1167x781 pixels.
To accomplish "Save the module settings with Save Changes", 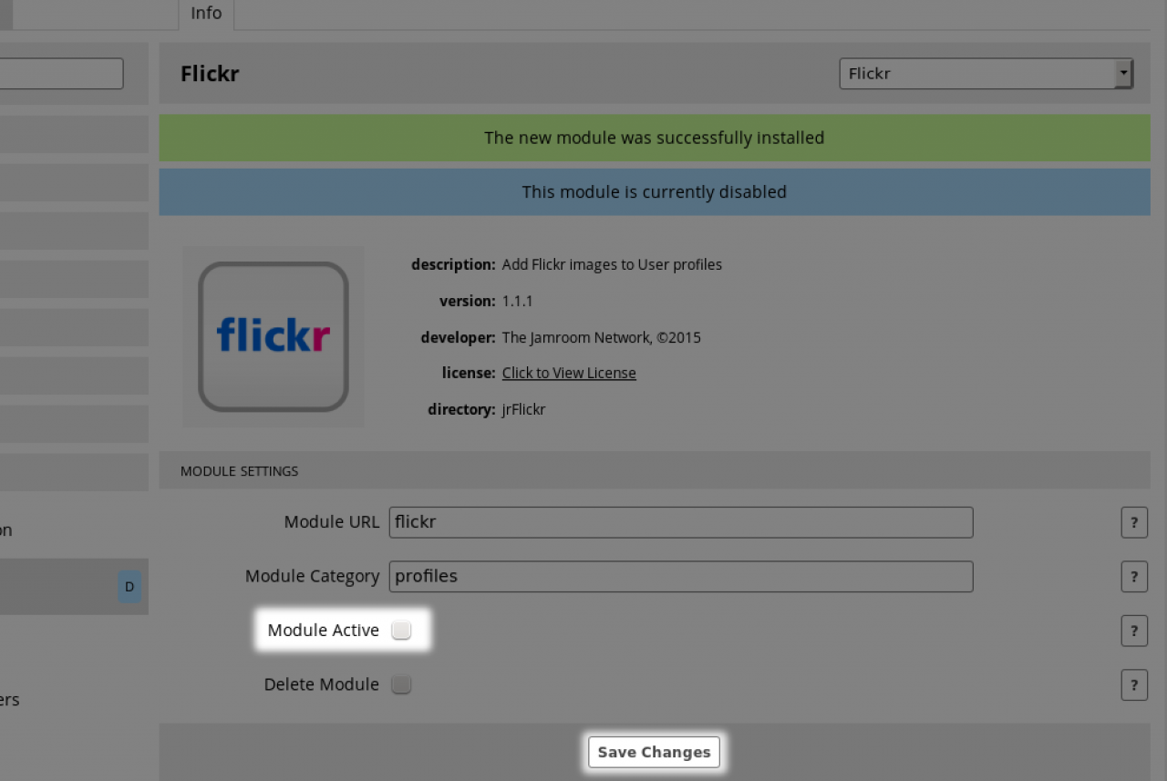I will tap(654, 752).
